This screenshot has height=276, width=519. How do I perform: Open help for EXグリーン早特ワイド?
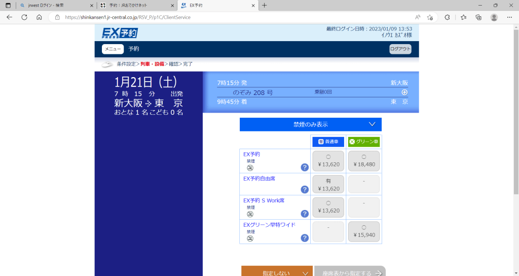coord(305,238)
